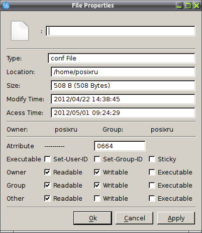Minimize the File Properties window

click(179, 6)
